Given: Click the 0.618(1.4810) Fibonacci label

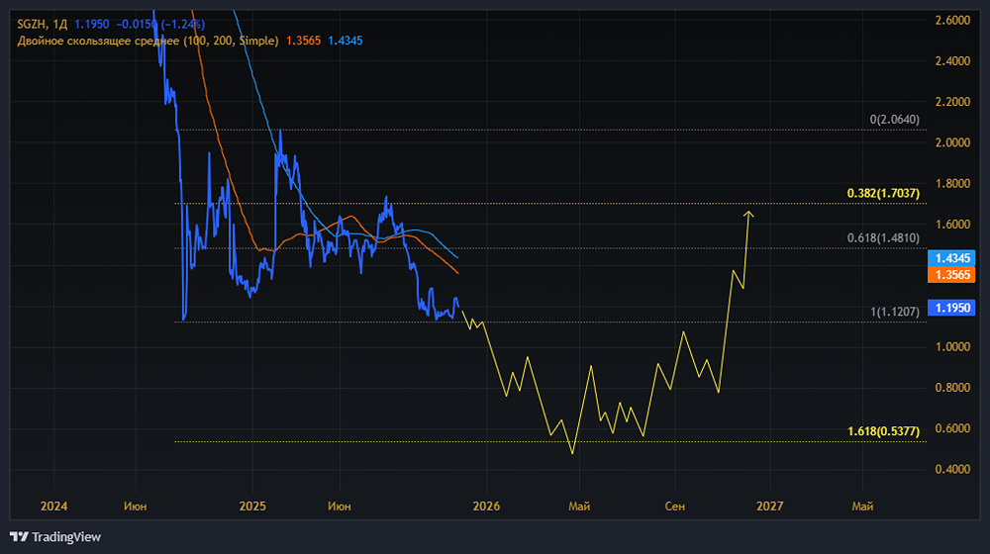Looking at the screenshot, I should pyautogui.click(x=883, y=238).
